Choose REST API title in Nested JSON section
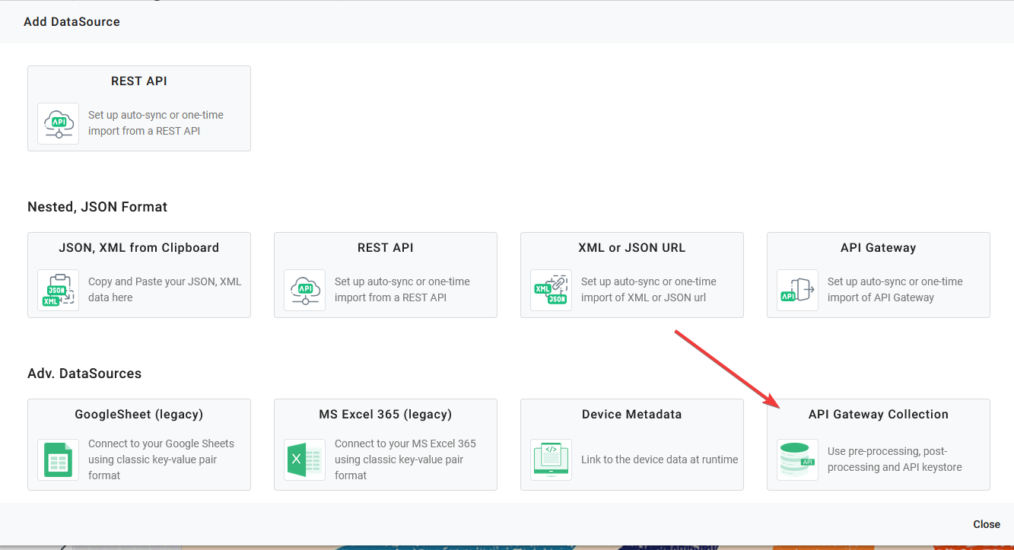Viewport: 1014px width, 550px height. pyautogui.click(x=386, y=248)
